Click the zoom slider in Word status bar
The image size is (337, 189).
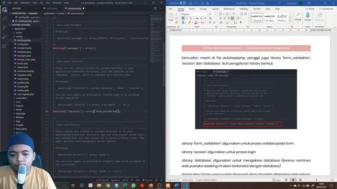pyautogui.click(x=316, y=180)
